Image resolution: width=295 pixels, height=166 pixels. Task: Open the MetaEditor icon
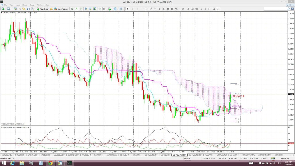click(x=51, y=9)
